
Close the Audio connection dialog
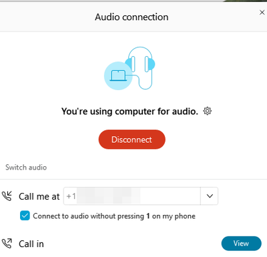coord(262,13)
